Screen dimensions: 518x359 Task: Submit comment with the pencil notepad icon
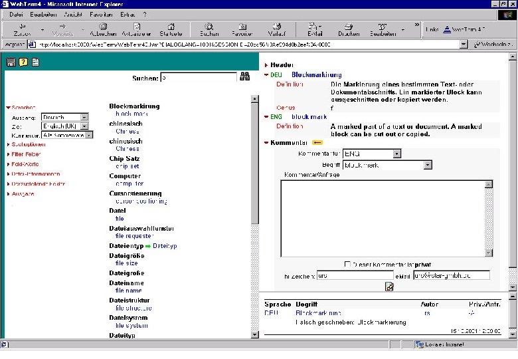389,287
